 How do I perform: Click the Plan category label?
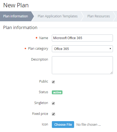pyautogui.click(x=38, y=49)
